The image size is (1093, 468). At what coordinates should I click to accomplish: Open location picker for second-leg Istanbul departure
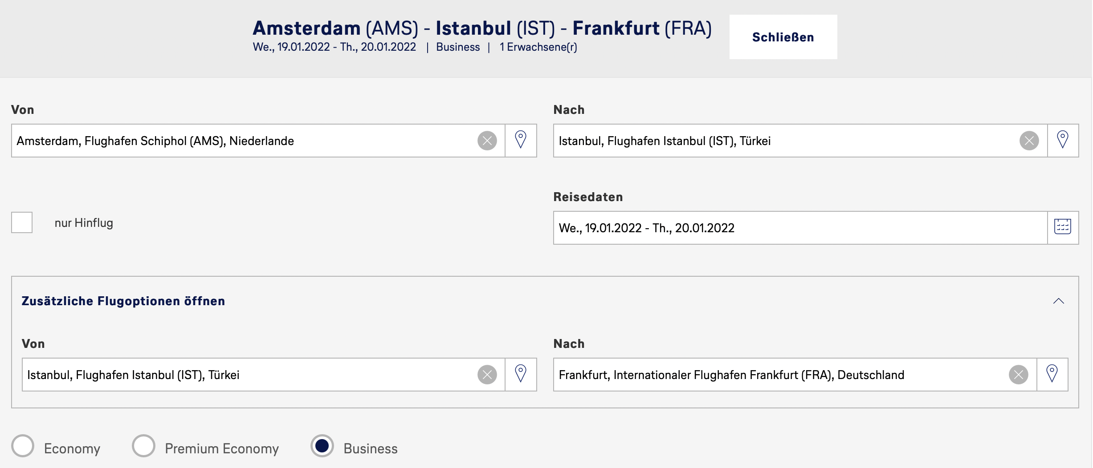pos(520,374)
